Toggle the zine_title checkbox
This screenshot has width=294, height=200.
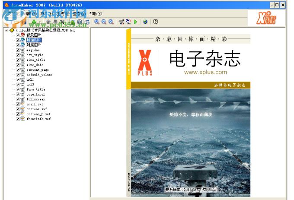click(18, 60)
